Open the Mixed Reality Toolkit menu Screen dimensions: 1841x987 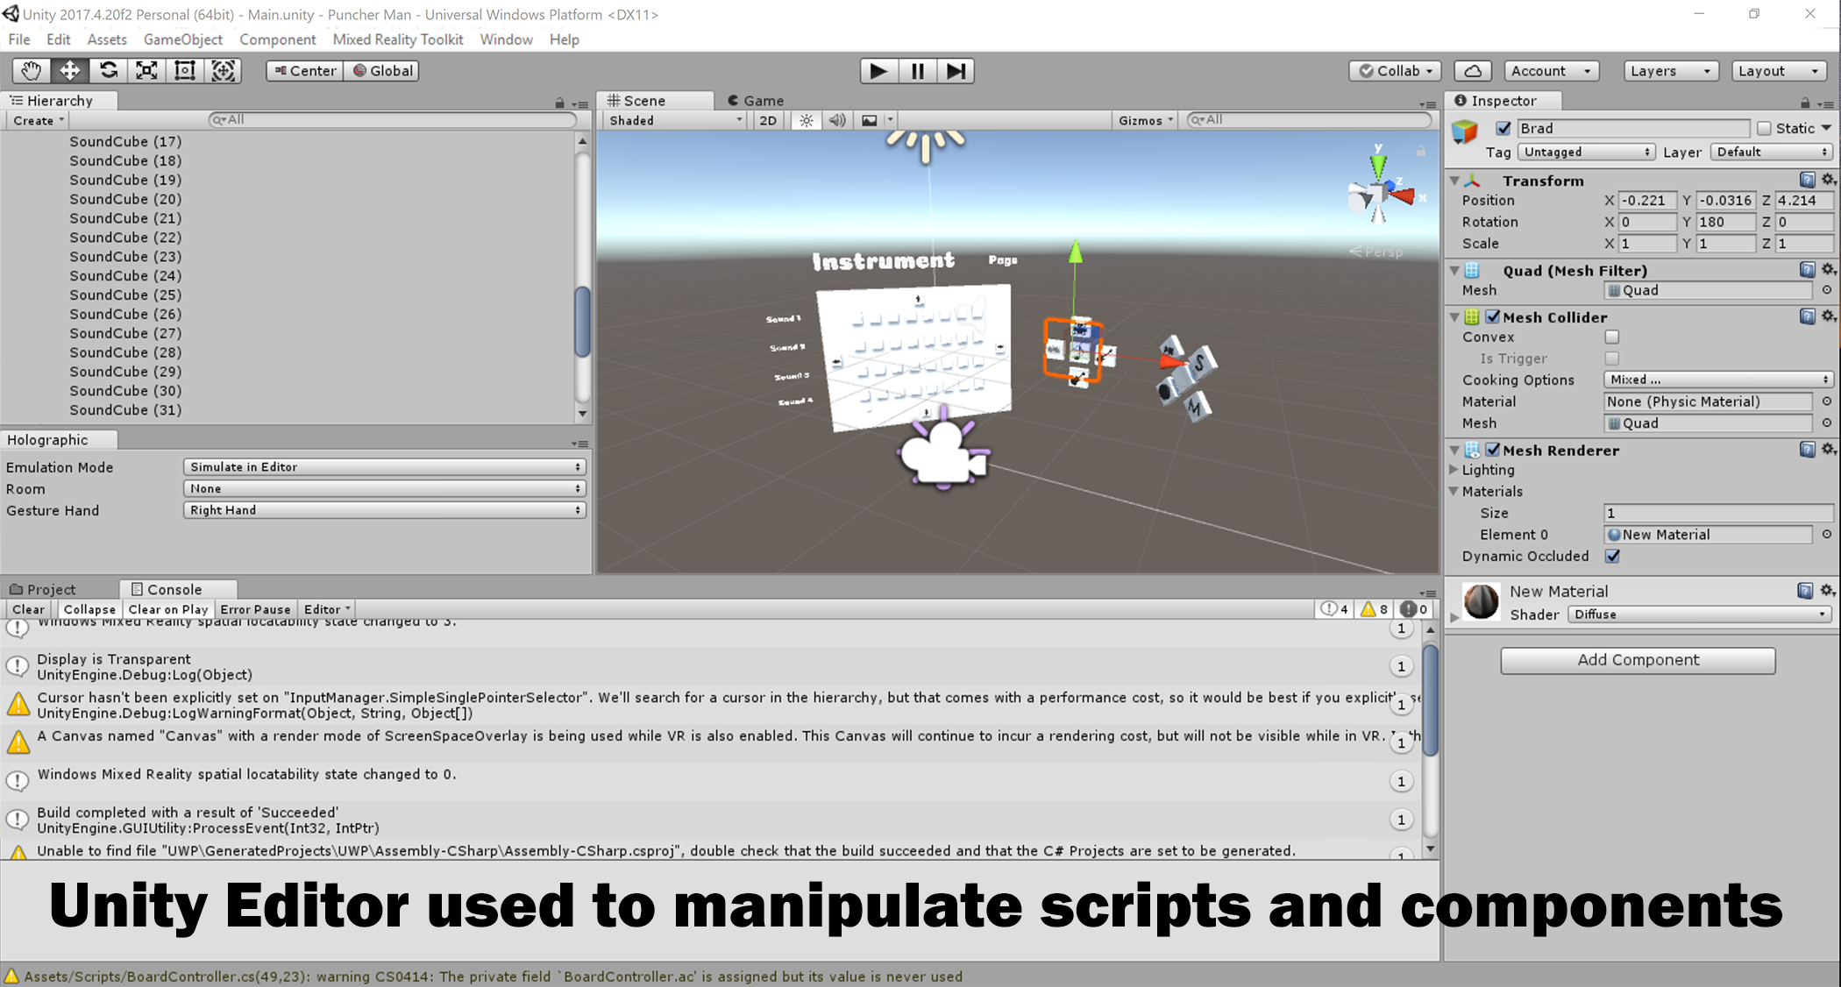point(397,39)
